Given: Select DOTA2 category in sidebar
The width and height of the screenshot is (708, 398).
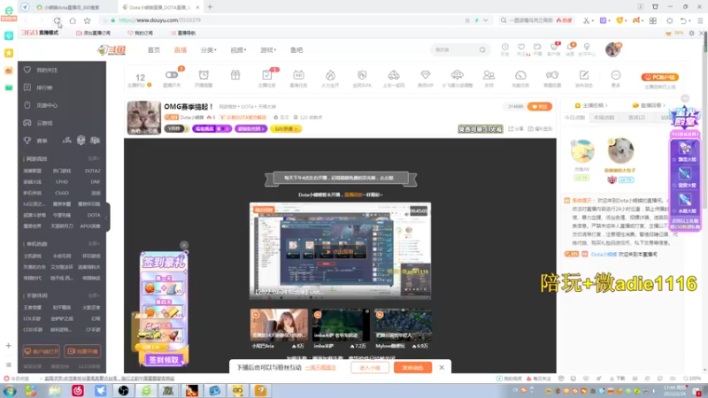Looking at the screenshot, I should tap(93, 171).
